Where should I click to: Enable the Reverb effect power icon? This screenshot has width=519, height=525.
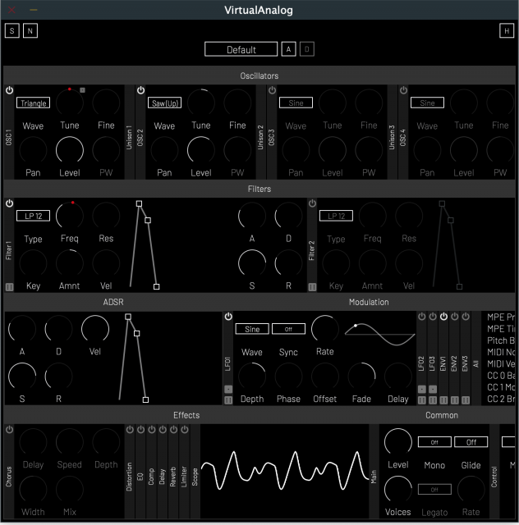coord(173,430)
